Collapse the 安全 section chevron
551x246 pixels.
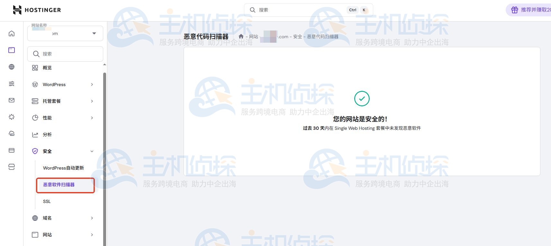(92, 151)
